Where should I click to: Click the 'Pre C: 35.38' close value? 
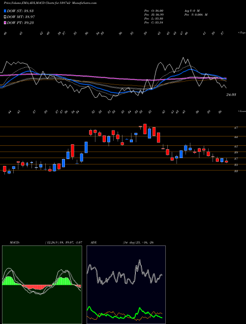click(154, 23)
